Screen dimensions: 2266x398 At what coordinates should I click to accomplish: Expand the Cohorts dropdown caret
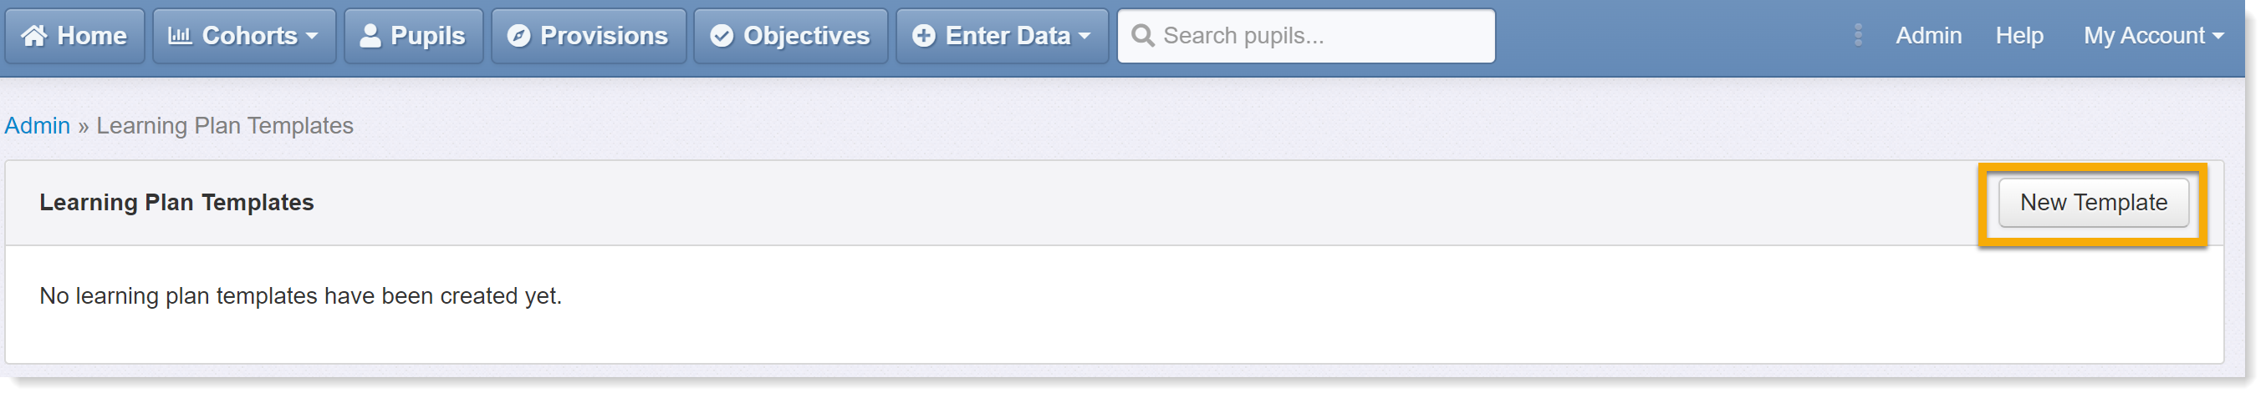pos(312,37)
